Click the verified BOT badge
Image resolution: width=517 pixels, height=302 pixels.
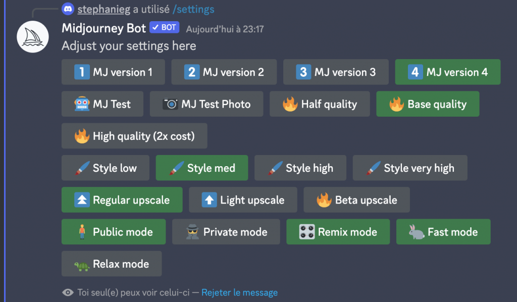click(x=164, y=27)
